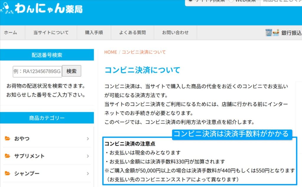Focus the 配送番号 tracking number input field
This screenshot has height=187, width=302.
click(37, 71)
